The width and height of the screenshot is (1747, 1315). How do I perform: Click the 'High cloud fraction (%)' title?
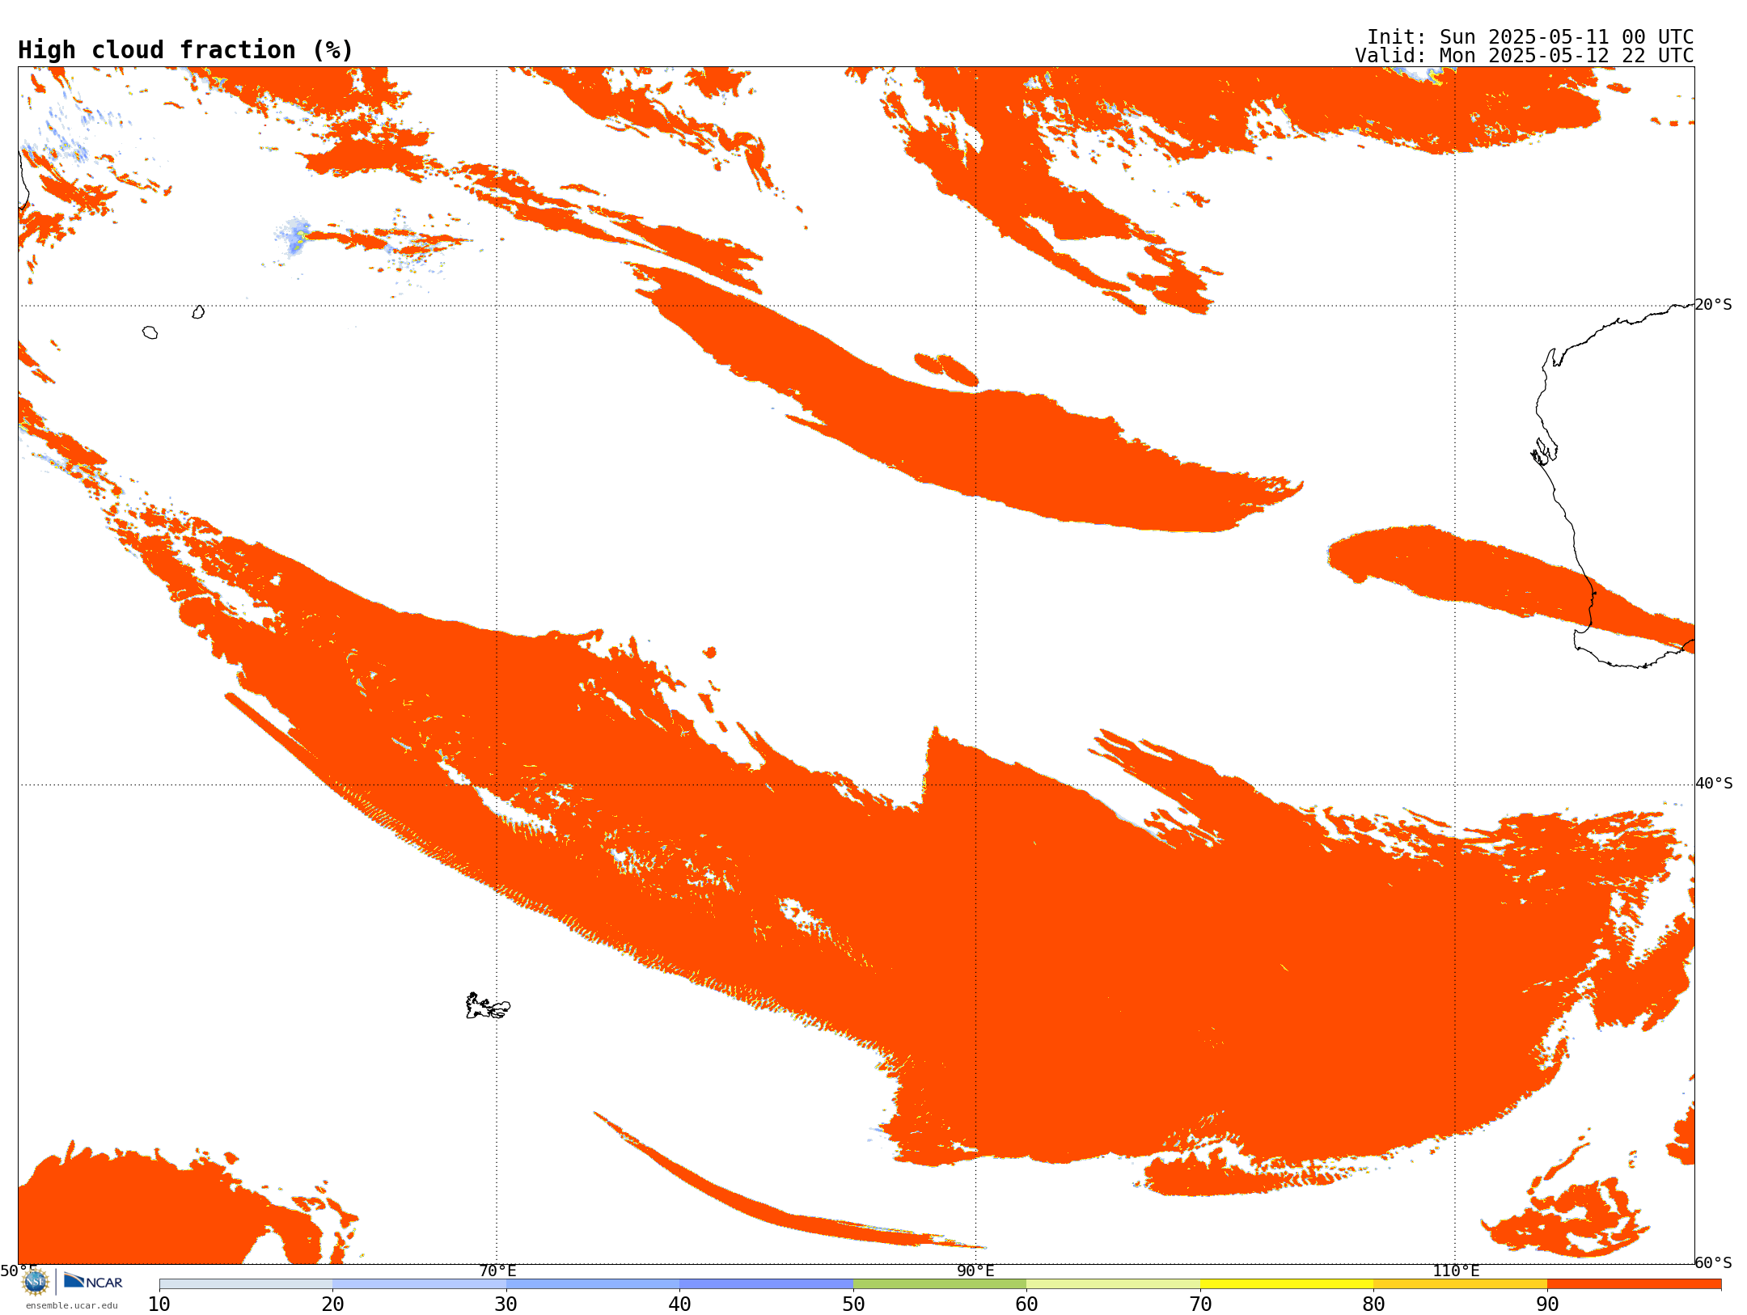click(x=185, y=50)
